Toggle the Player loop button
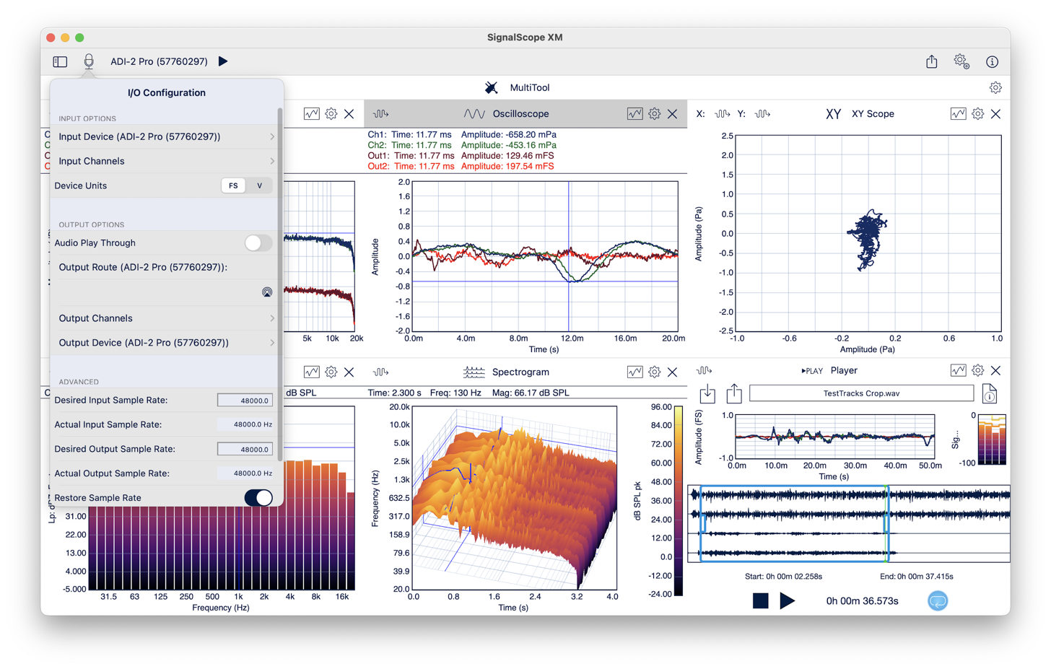Viewport: 1051px width, 669px height. point(938,600)
